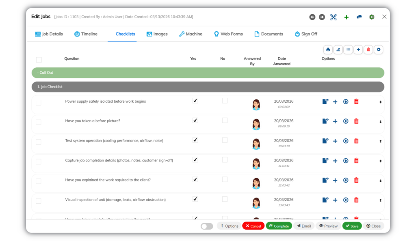Delete selected checklists with red toolbar trash icon
This screenshot has width=416, height=241.
(368, 49)
